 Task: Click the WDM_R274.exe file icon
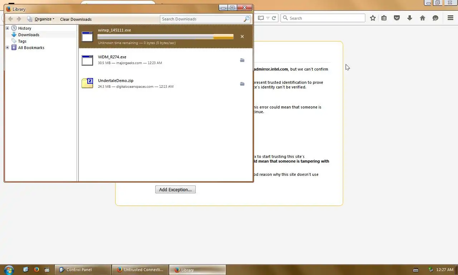click(87, 60)
